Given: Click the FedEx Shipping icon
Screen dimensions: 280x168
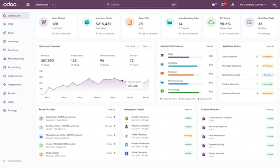Looking at the screenshot, I should click(x=126, y=136).
